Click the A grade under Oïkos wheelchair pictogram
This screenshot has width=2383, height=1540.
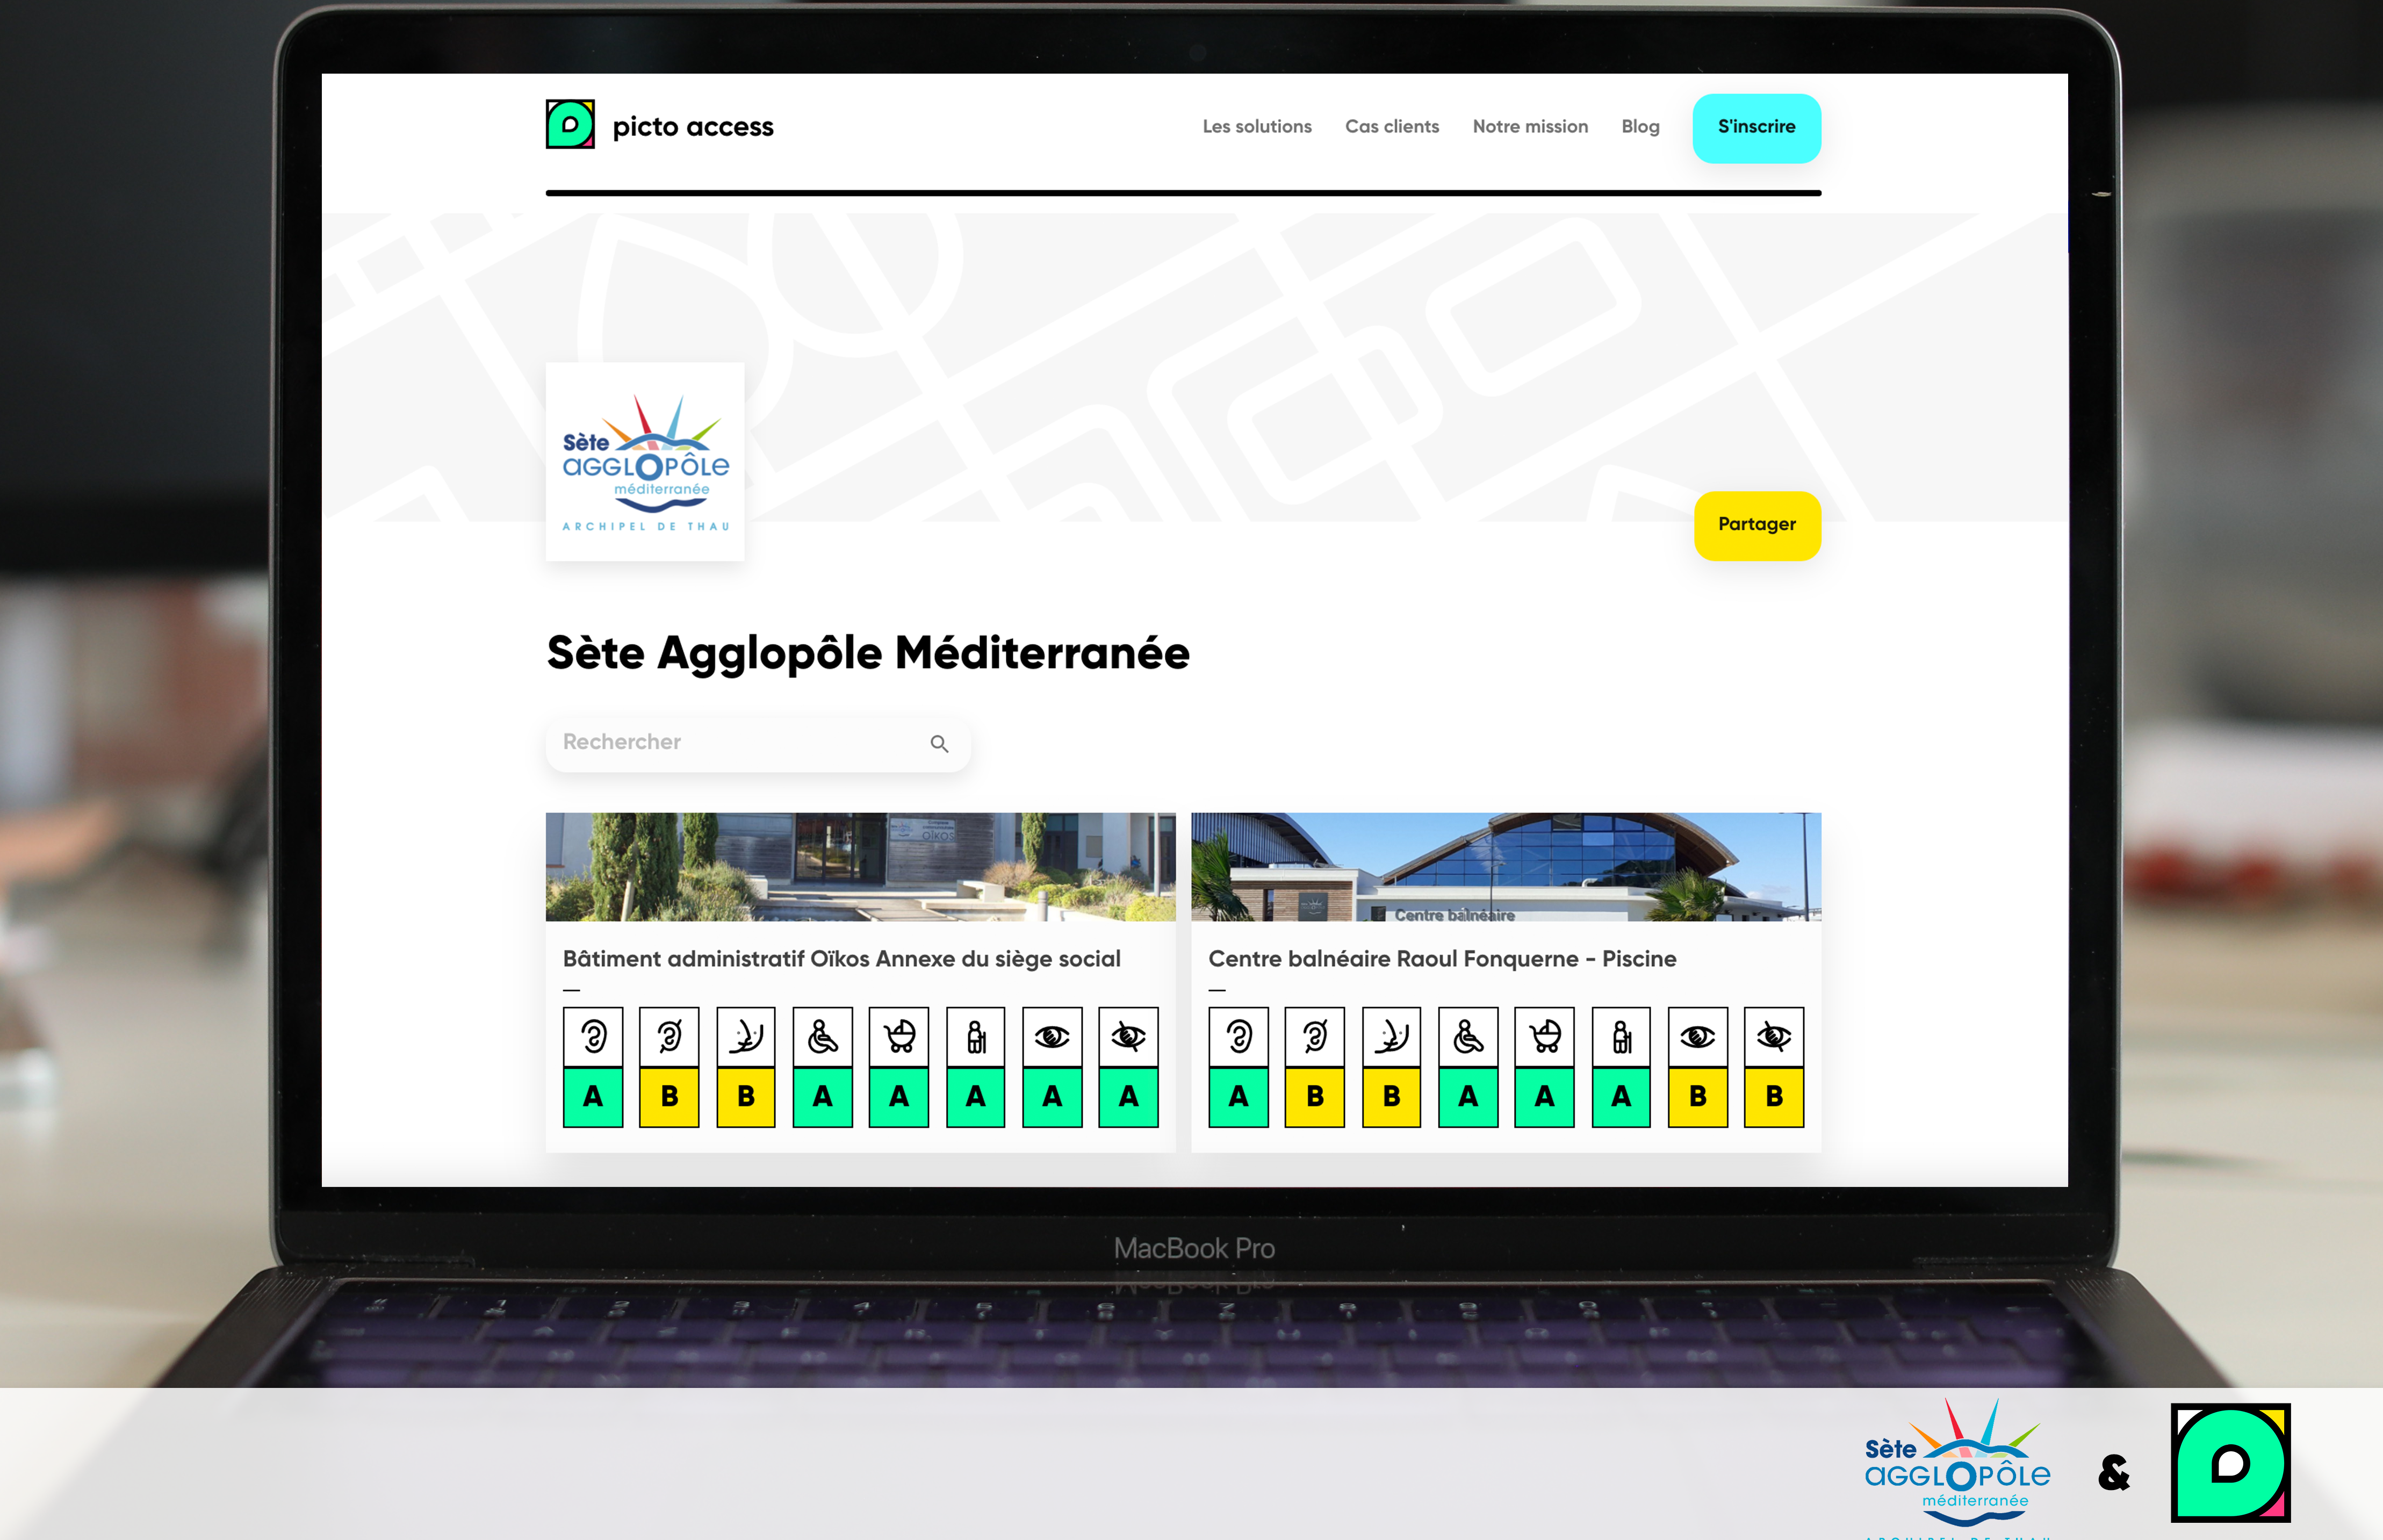point(822,1097)
